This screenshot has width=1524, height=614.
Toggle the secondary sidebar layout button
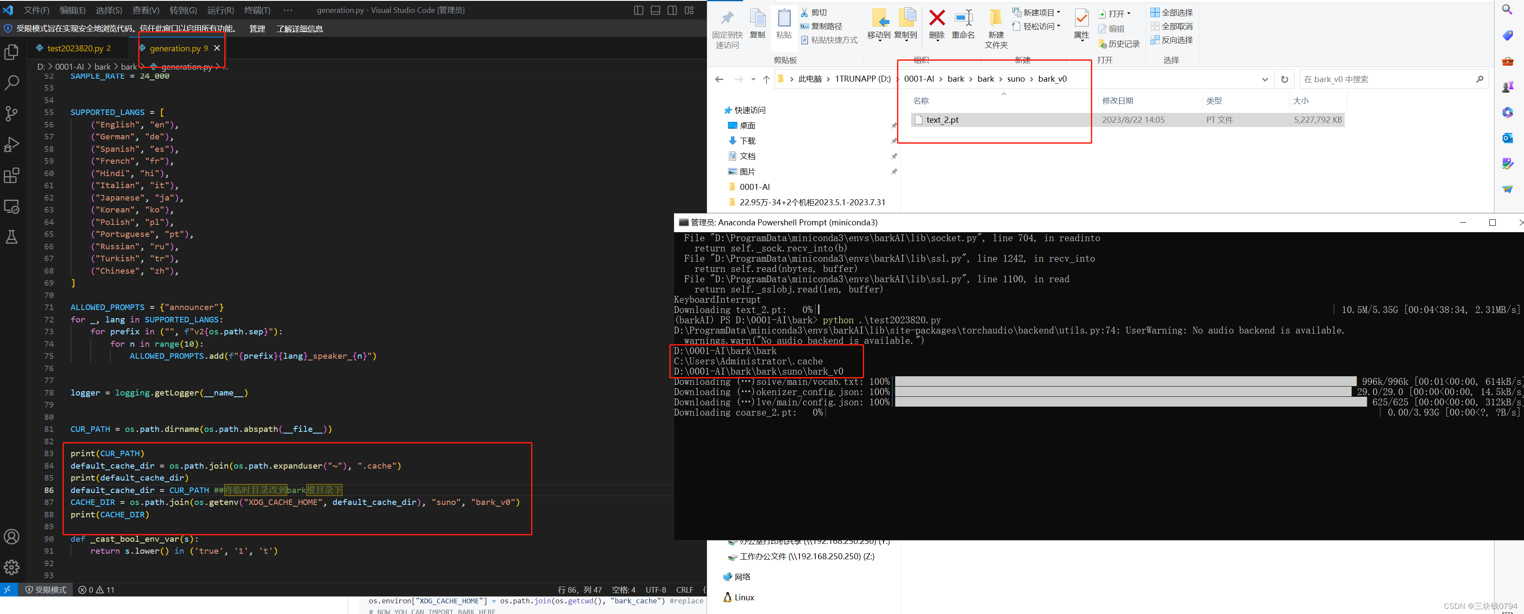click(672, 10)
